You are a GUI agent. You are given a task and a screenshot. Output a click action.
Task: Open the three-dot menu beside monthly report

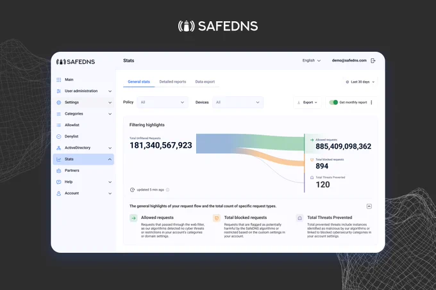click(x=371, y=102)
